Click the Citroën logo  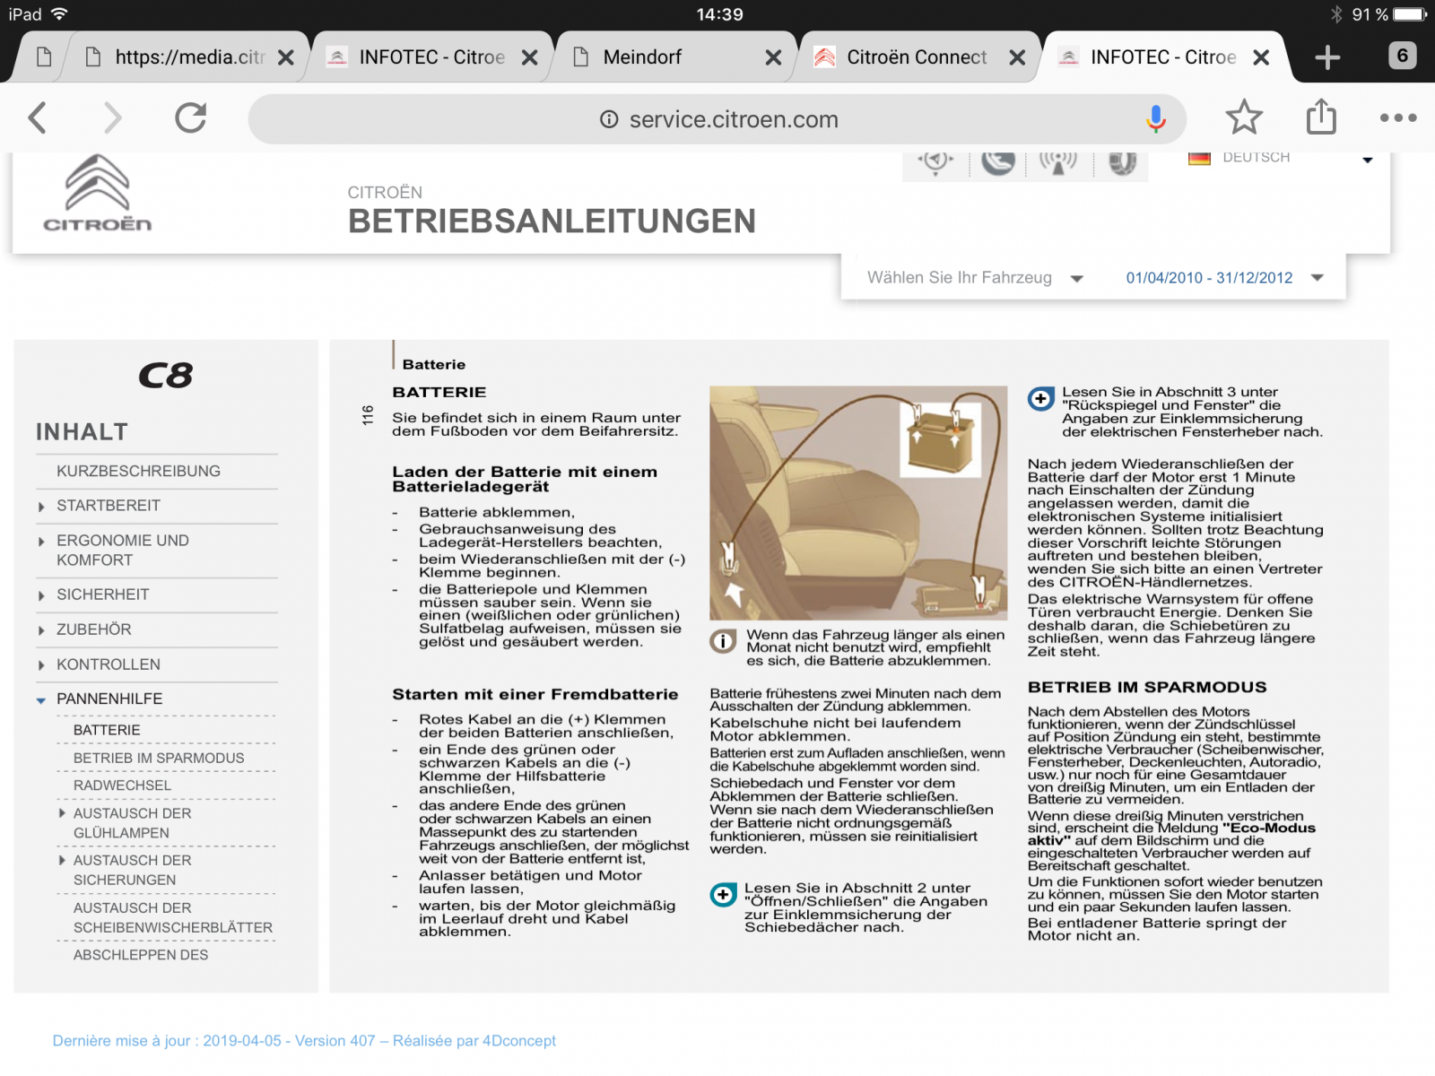pos(97,193)
